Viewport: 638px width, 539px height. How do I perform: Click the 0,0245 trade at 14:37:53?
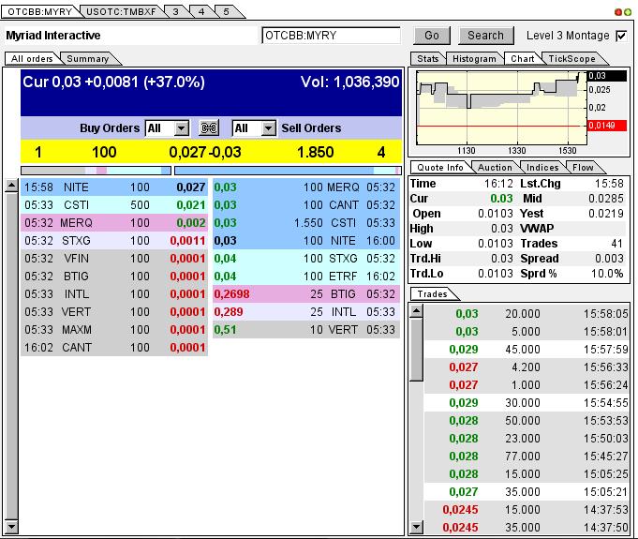527,509
